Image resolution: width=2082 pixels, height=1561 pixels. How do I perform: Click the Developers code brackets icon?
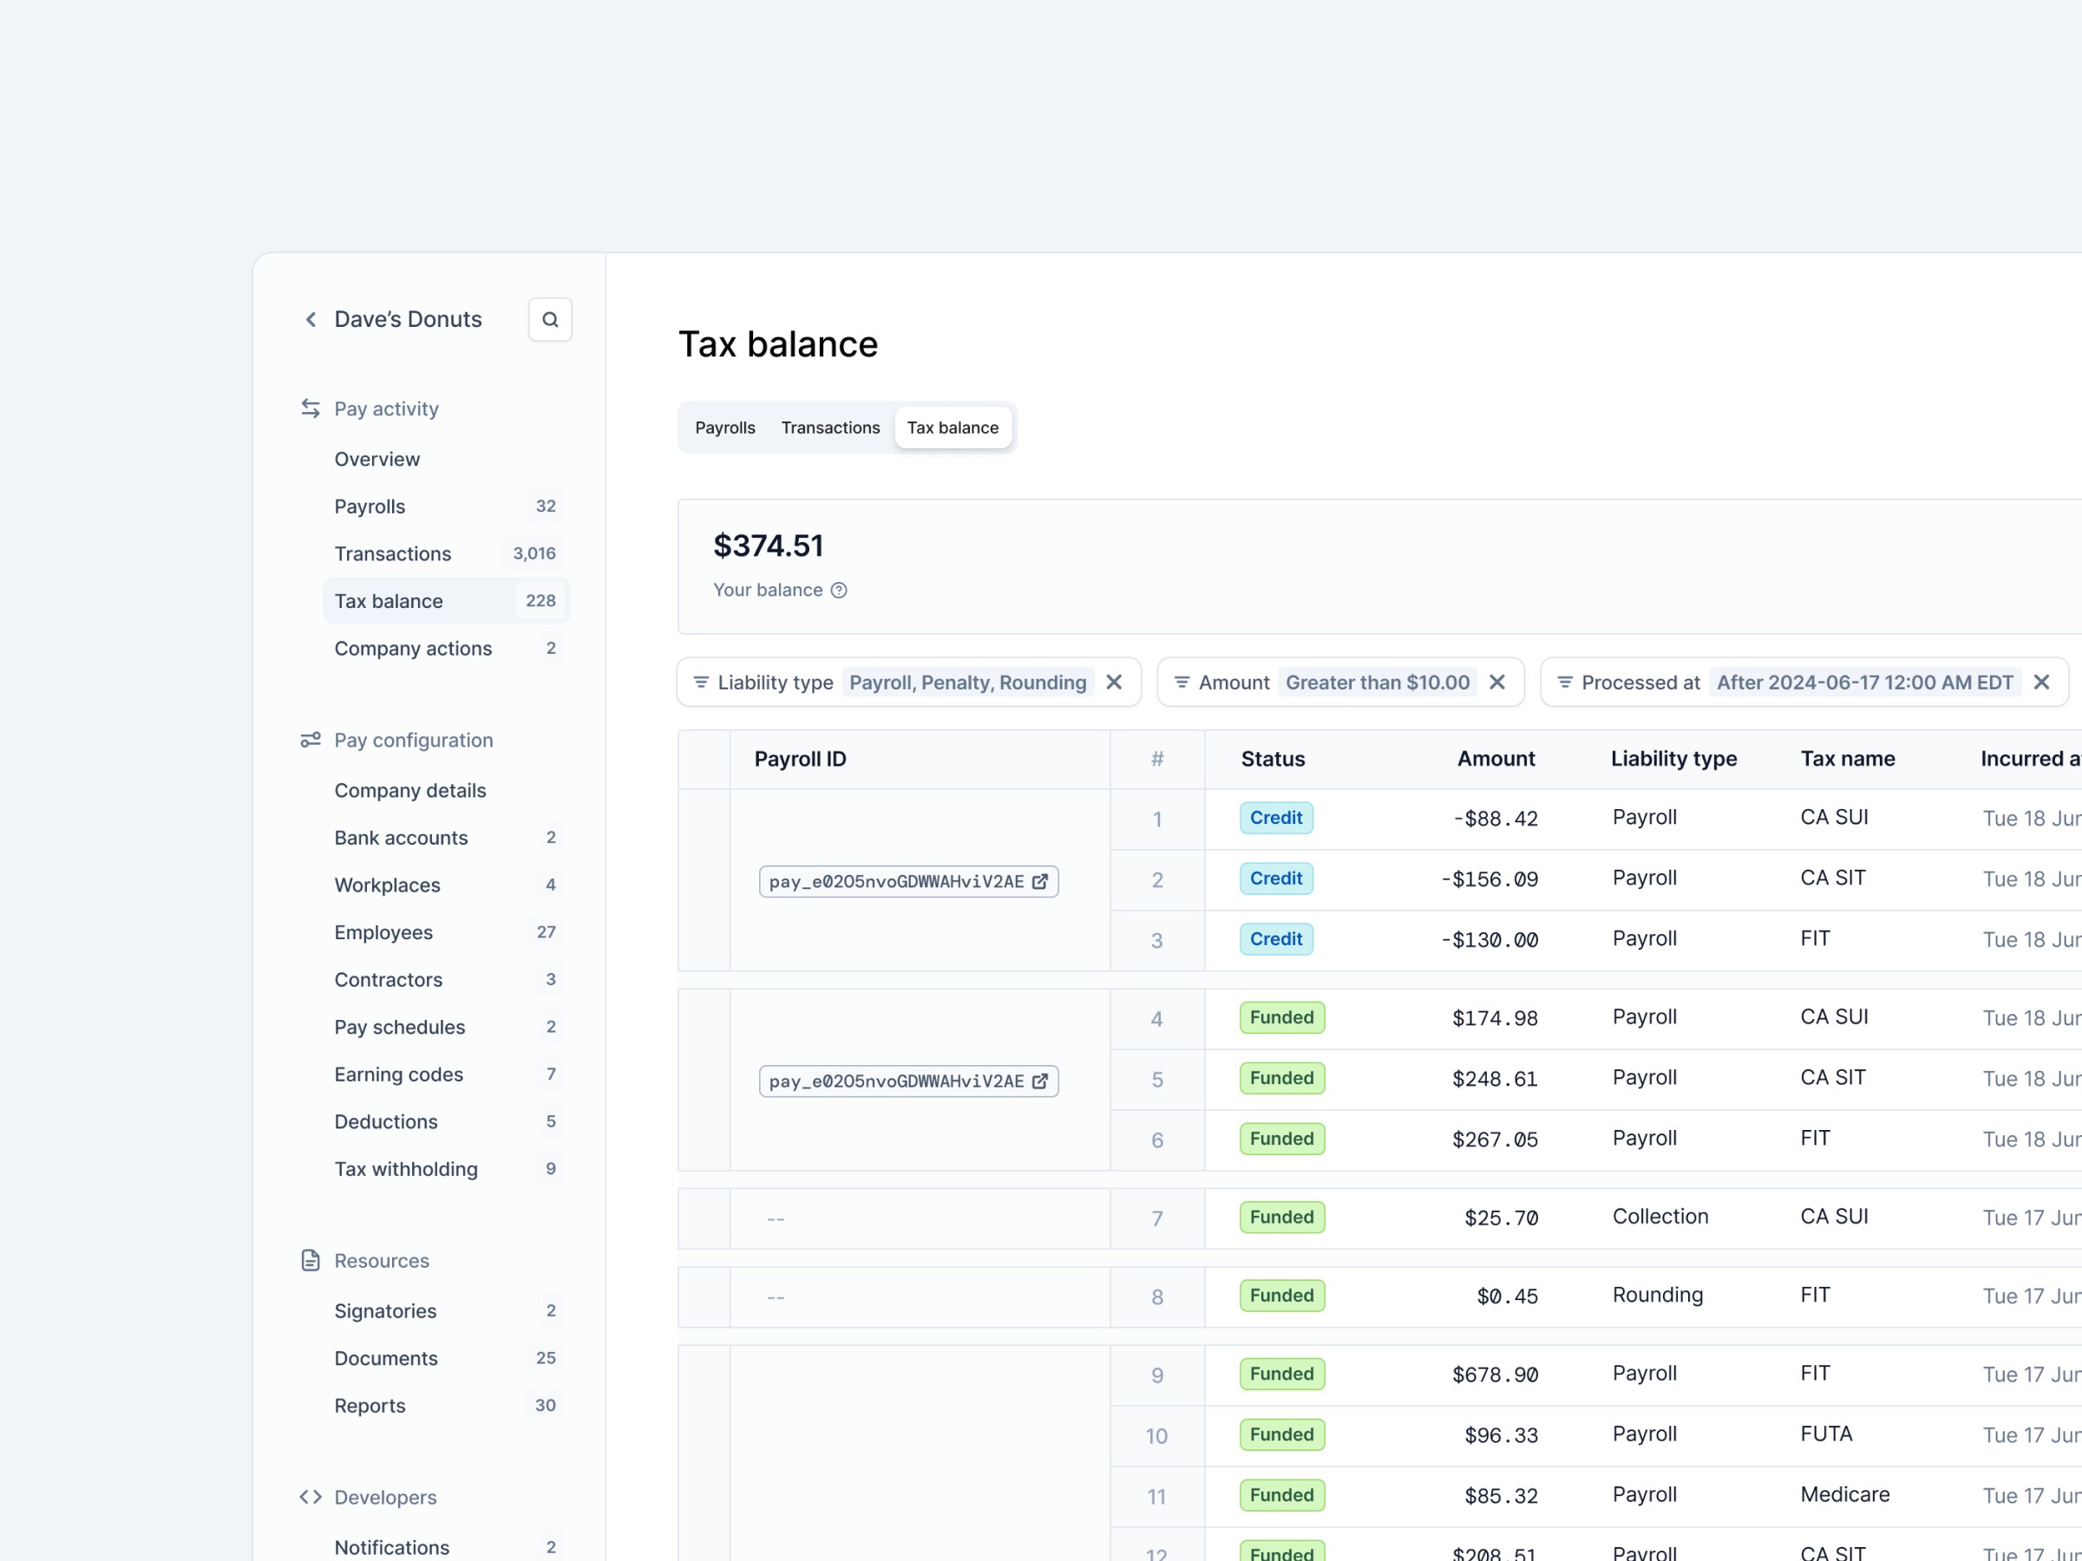[x=311, y=1497]
